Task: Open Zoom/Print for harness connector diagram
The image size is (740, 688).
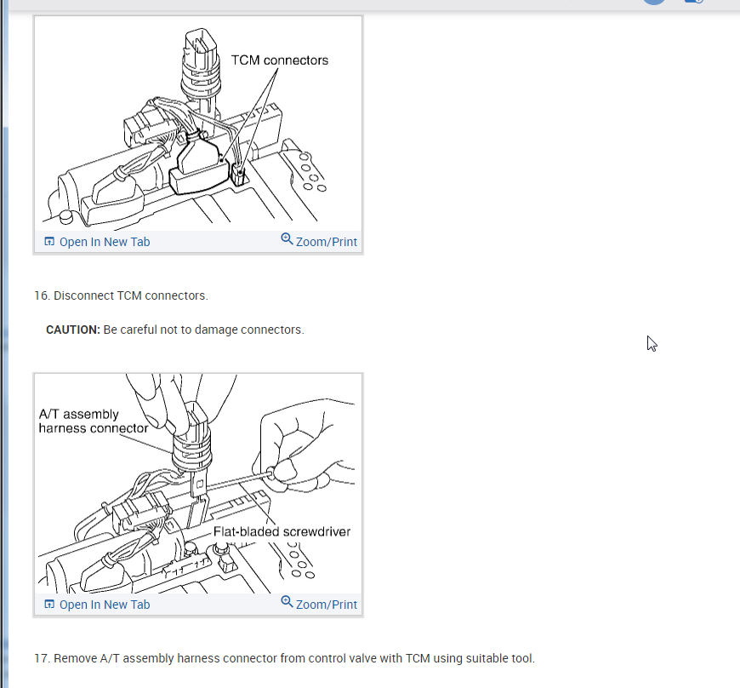Action: click(x=326, y=605)
